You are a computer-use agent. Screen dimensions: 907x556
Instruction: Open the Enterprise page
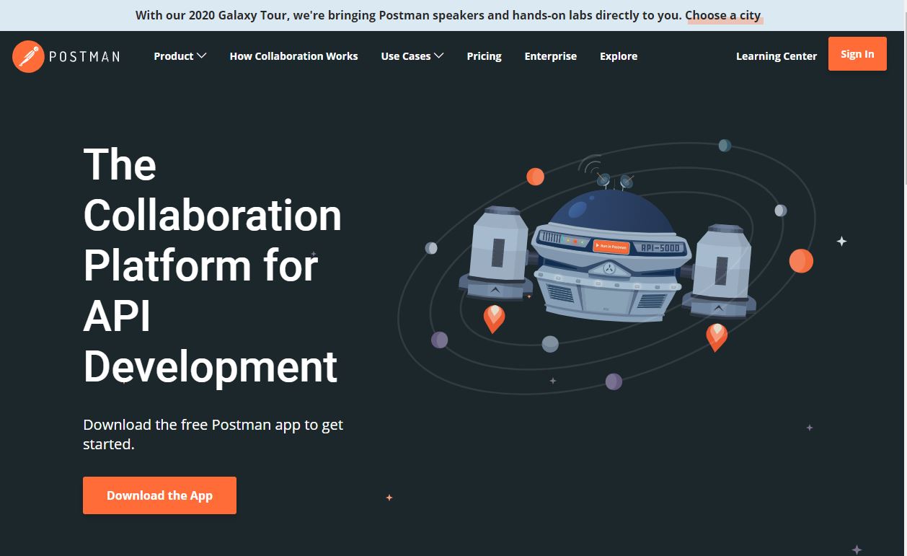point(551,56)
